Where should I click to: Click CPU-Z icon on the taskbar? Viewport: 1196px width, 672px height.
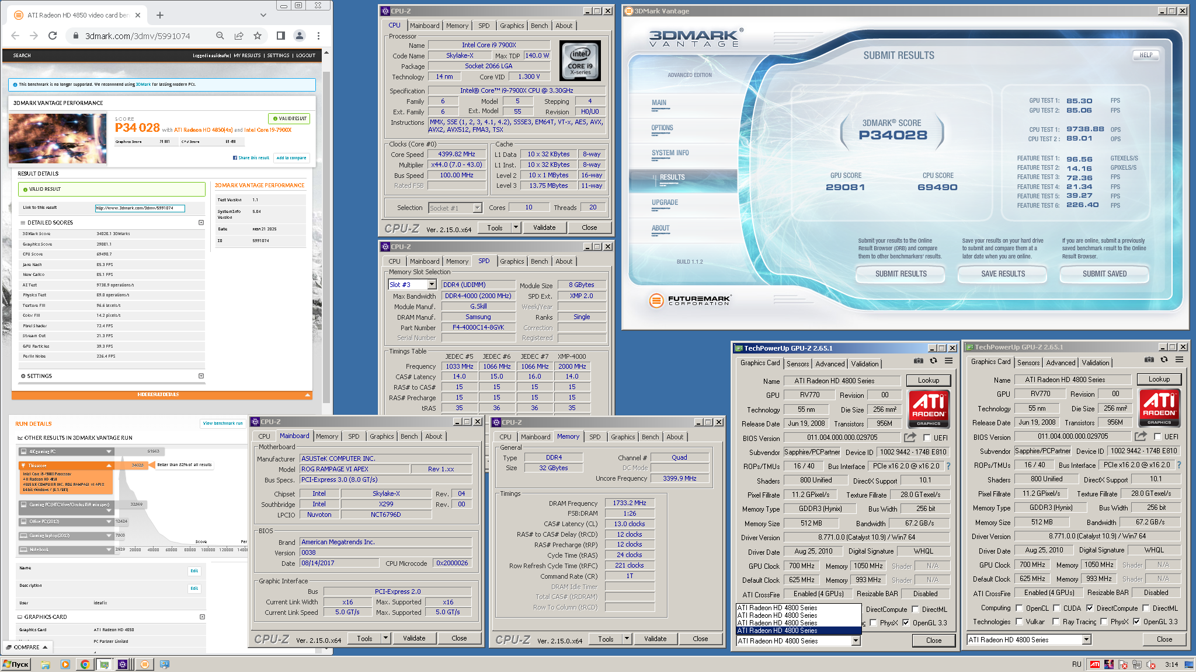coord(123,664)
